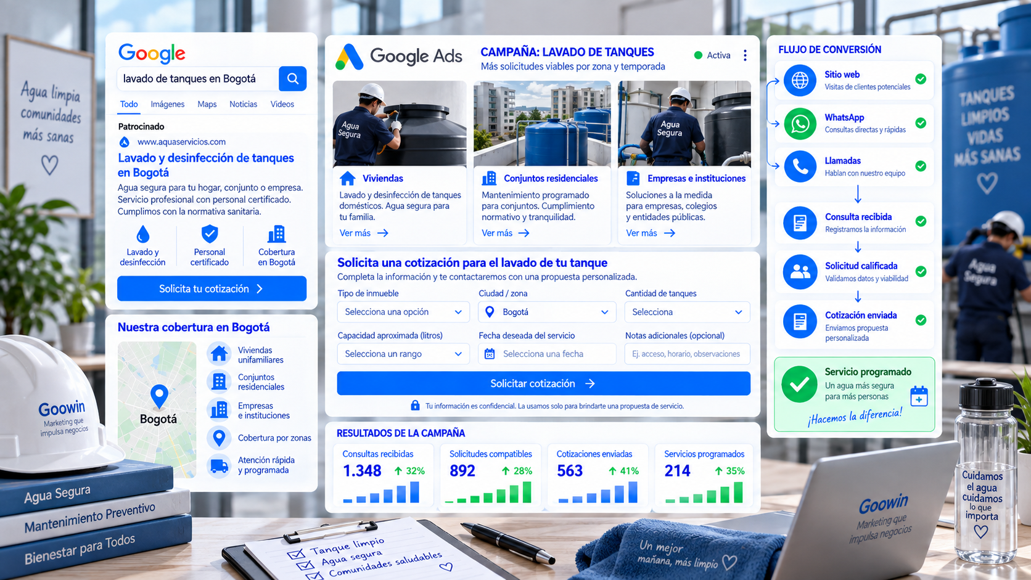The image size is (1031, 580).
Task: Click the Bogotá map location pin
Action: [x=159, y=396]
